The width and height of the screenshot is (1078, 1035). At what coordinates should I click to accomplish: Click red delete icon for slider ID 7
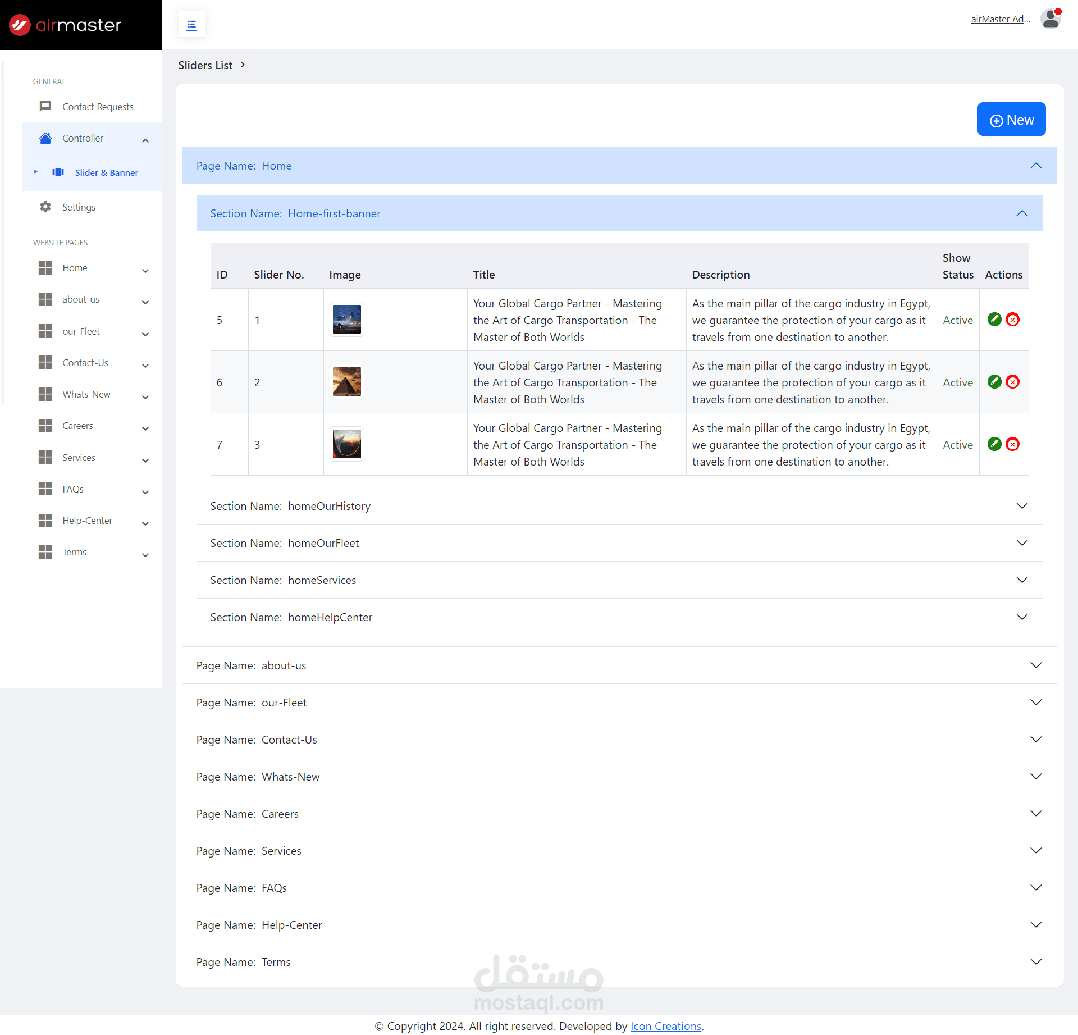[1012, 444]
